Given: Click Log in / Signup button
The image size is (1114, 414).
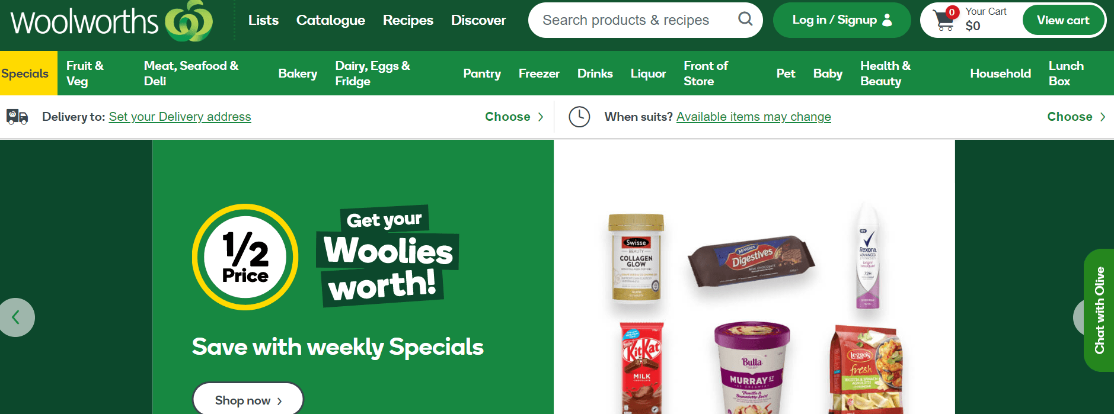Looking at the screenshot, I should 842,20.
